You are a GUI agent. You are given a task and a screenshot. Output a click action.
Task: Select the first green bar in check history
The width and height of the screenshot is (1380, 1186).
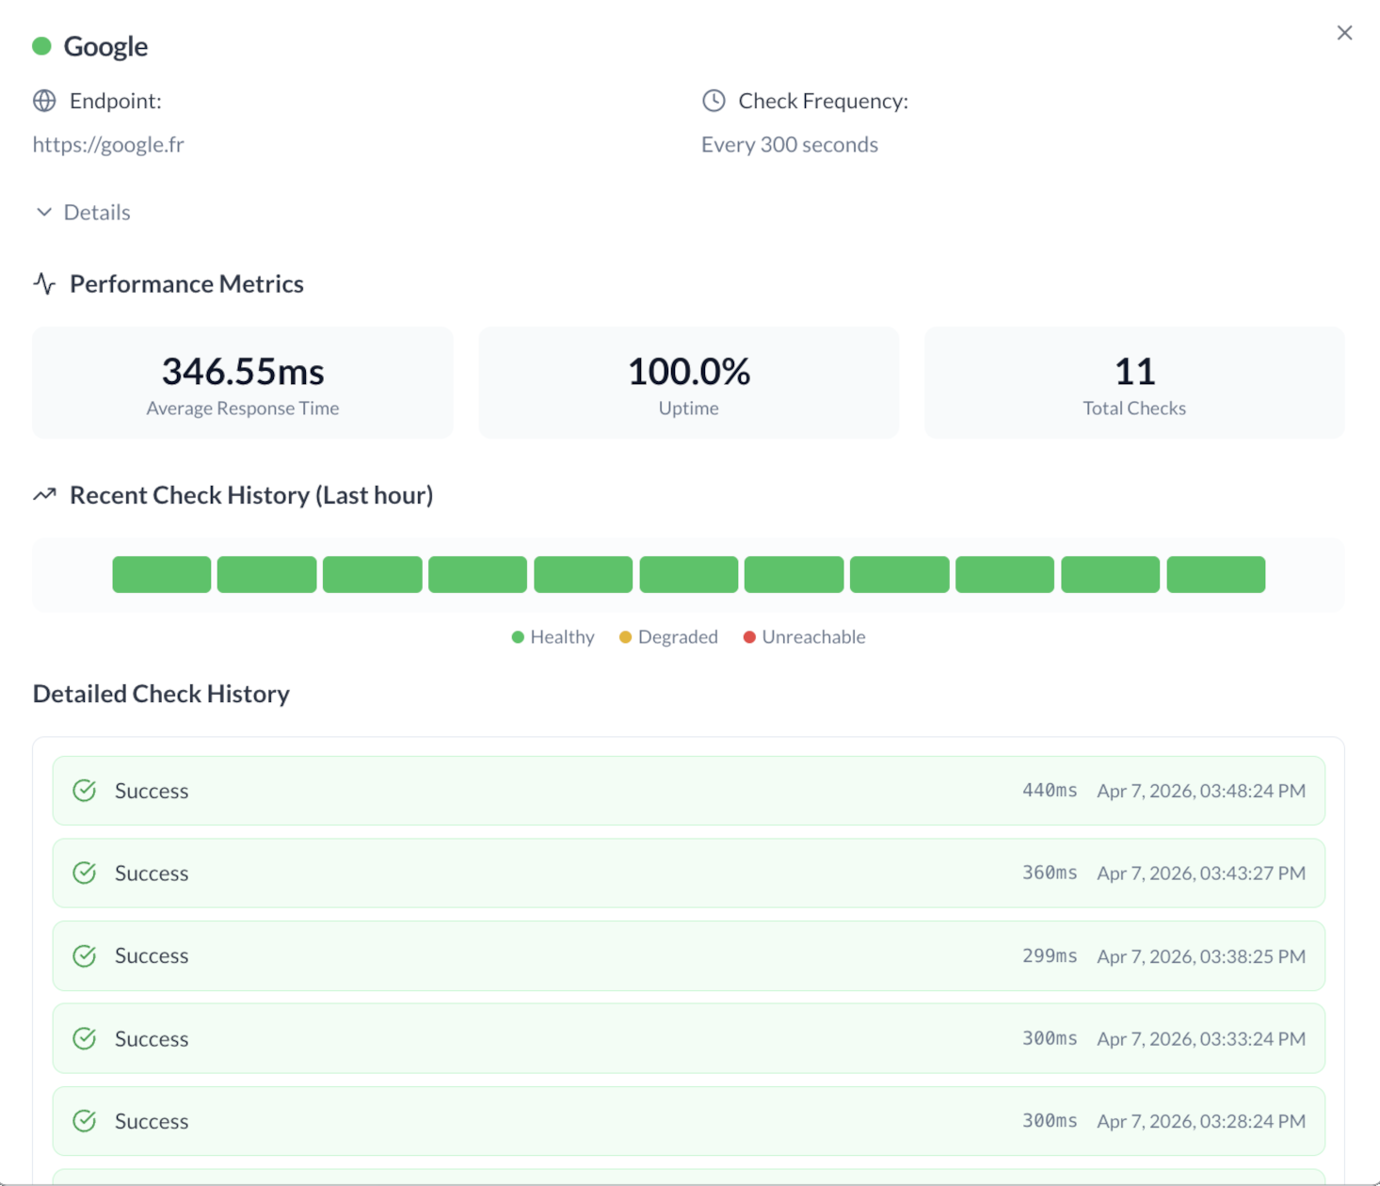click(162, 574)
